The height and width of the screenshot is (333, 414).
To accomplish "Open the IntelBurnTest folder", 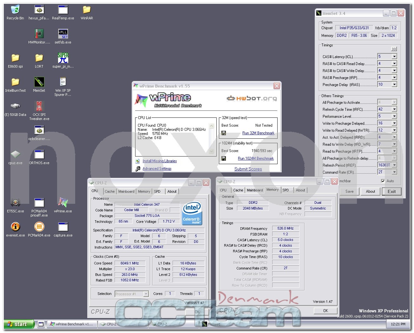I will 15,85.
